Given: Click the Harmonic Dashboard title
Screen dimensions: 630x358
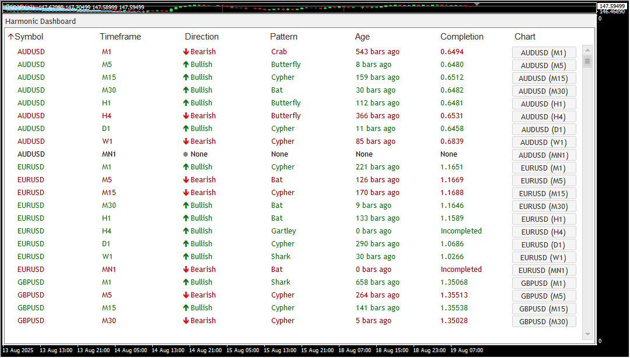Looking at the screenshot, I should pyautogui.click(x=41, y=22).
